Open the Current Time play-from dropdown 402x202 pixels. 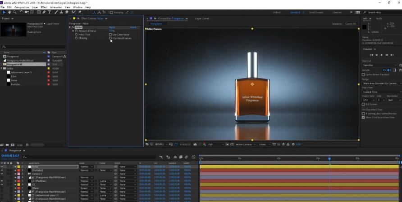pos(382,92)
